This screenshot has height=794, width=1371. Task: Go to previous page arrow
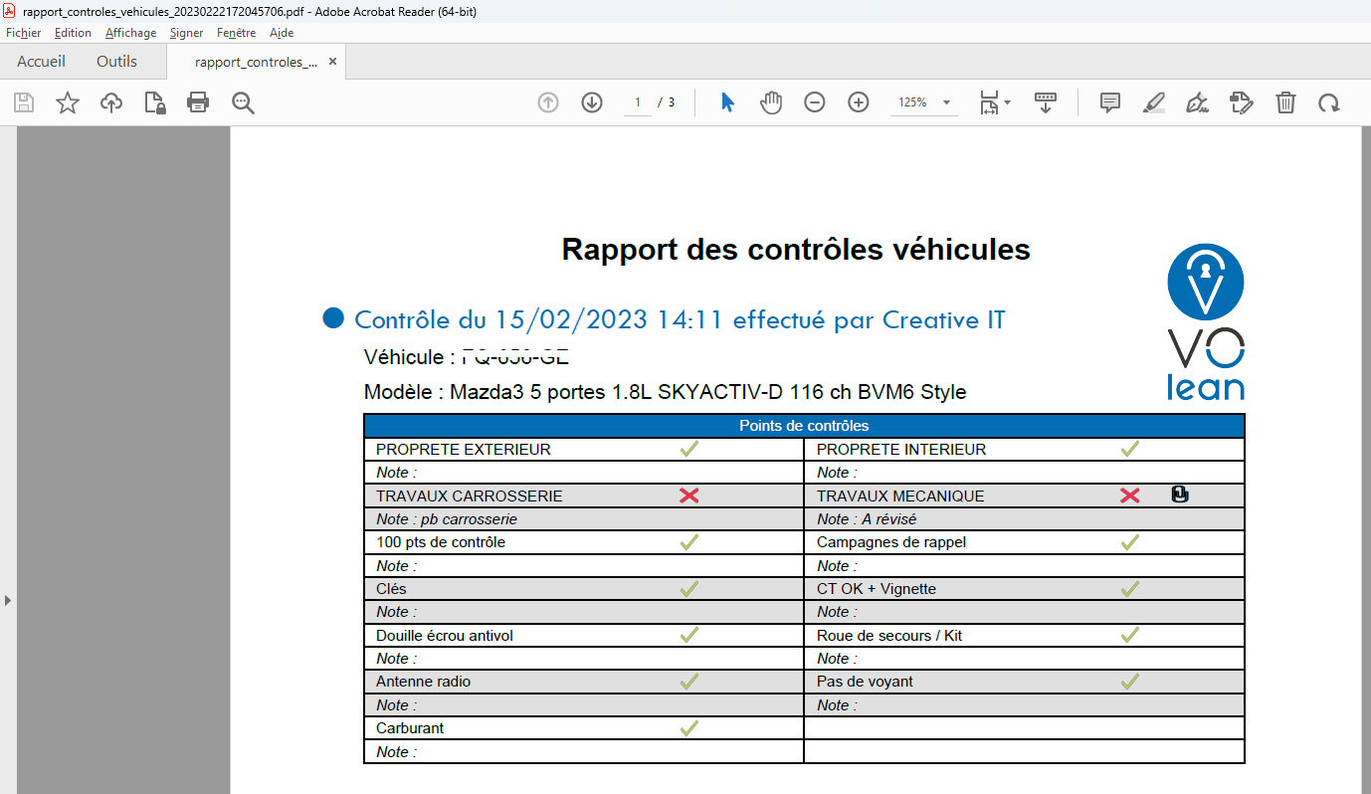point(548,102)
